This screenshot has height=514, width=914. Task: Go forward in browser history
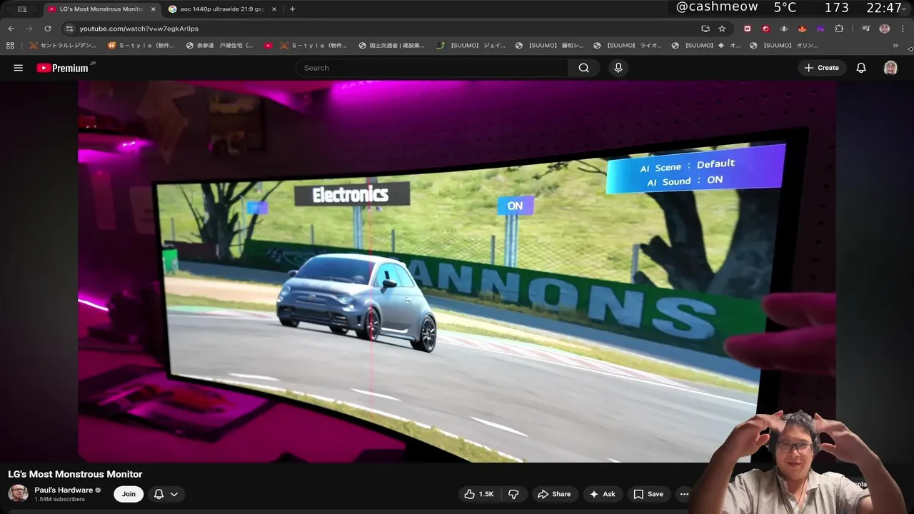click(29, 29)
